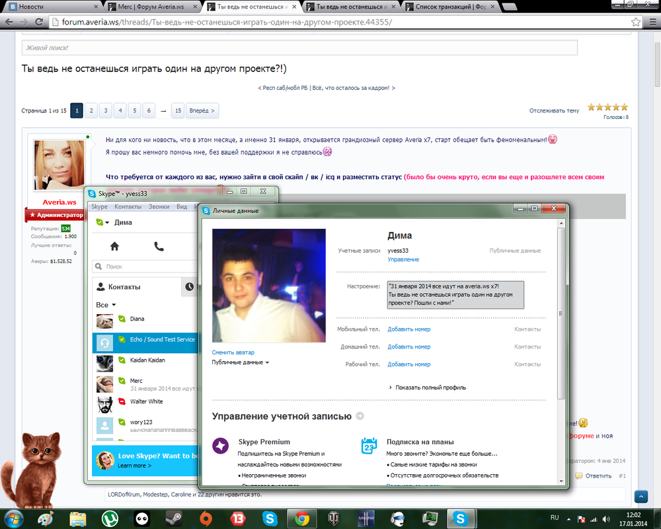Expand the Все contacts filter dropdown
This screenshot has height=529, width=661.
pyautogui.click(x=106, y=305)
